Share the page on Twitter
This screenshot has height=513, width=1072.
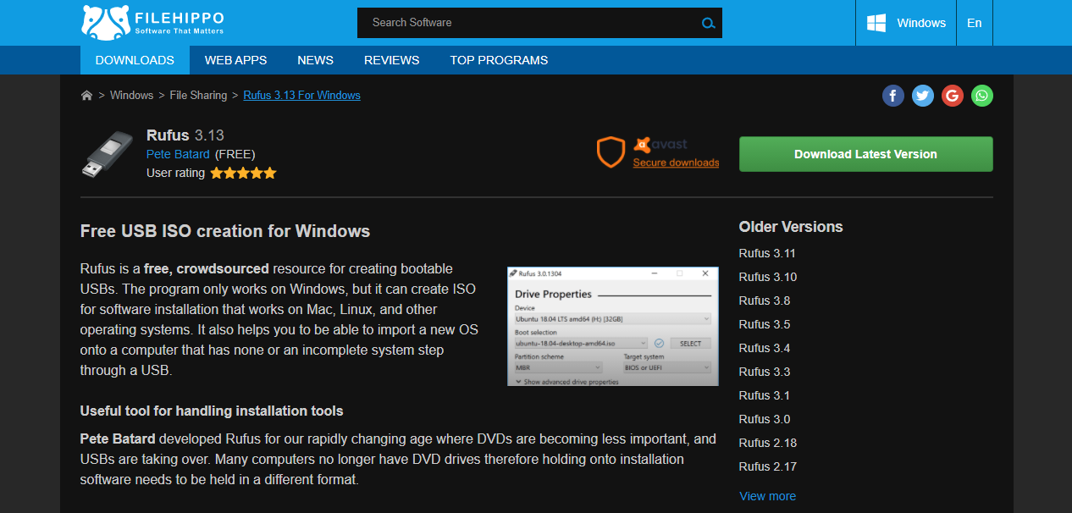tap(922, 96)
